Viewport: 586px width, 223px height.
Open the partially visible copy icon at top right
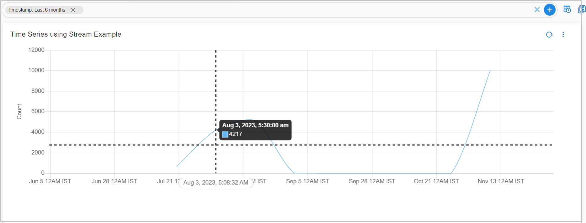click(x=582, y=9)
